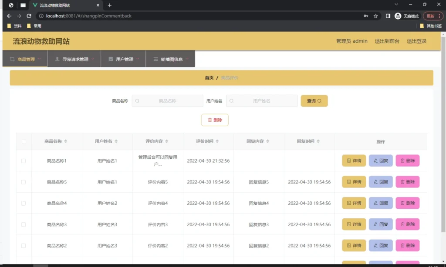Click inside the 用户姓名 input field

(261, 100)
